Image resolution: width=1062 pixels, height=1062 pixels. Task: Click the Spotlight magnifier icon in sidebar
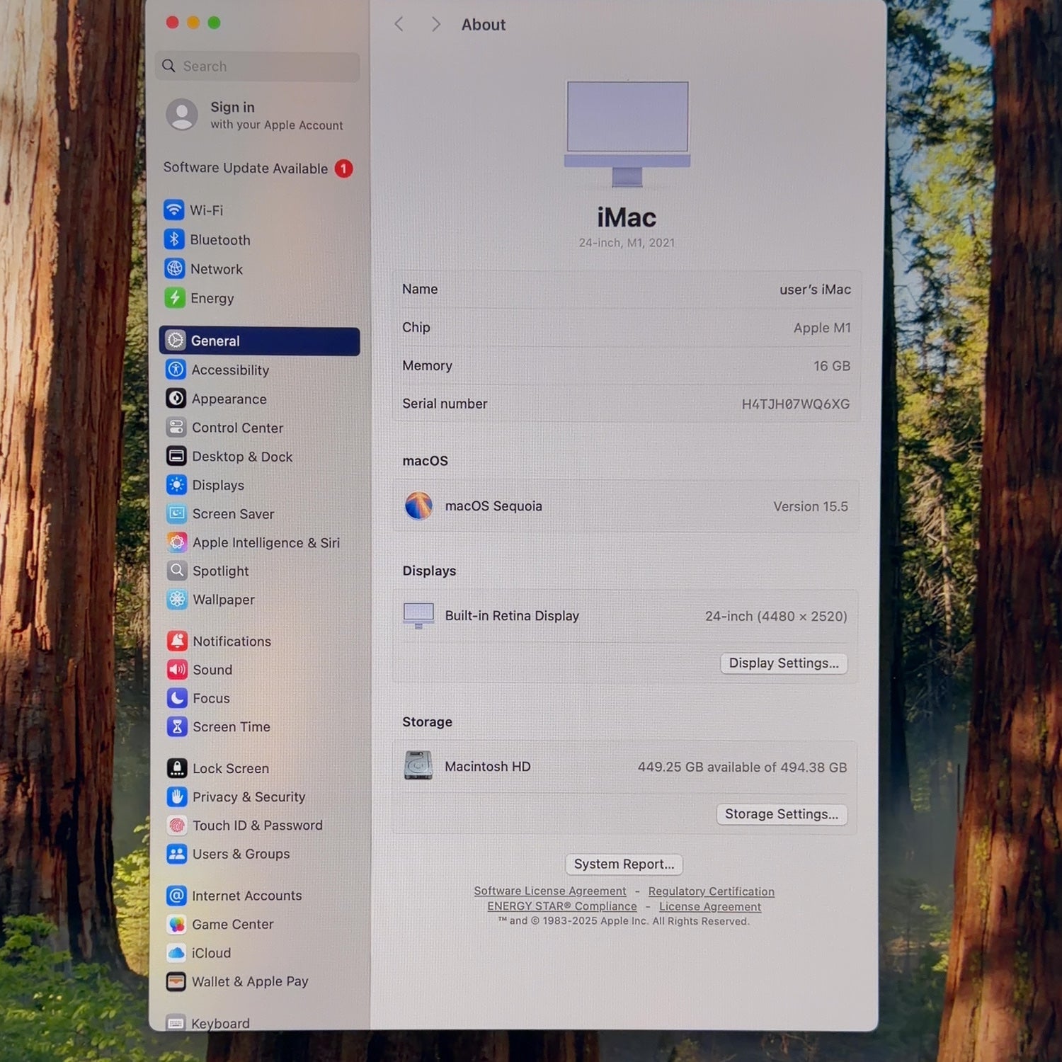[177, 571]
